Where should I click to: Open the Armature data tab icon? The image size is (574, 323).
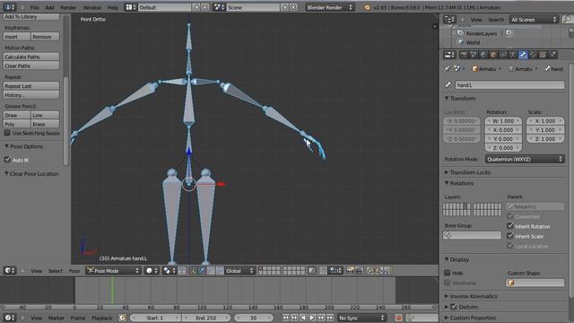click(x=513, y=55)
